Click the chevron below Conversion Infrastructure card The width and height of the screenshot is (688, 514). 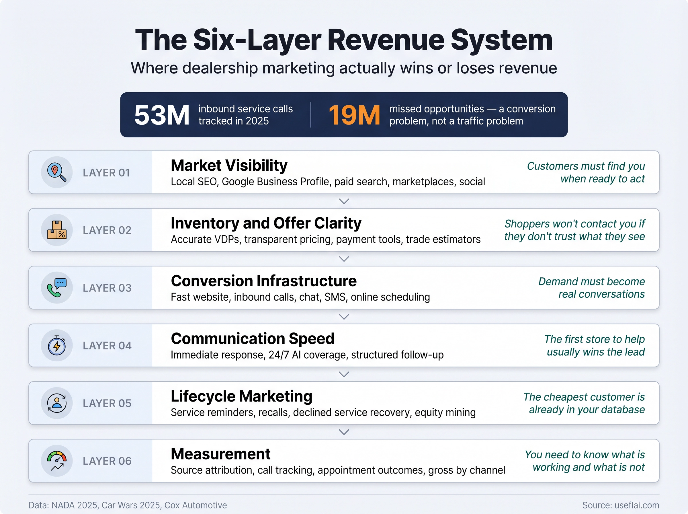tap(344, 317)
